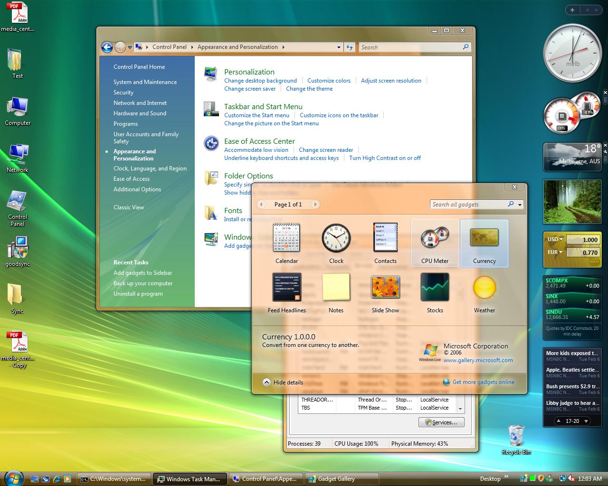Select the Clock gadget in gallery
The height and width of the screenshot is (486, 608).
[336, 237]
